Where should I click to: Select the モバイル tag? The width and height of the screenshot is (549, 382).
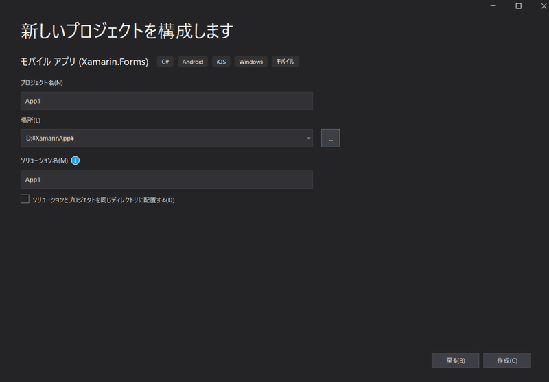285,62
